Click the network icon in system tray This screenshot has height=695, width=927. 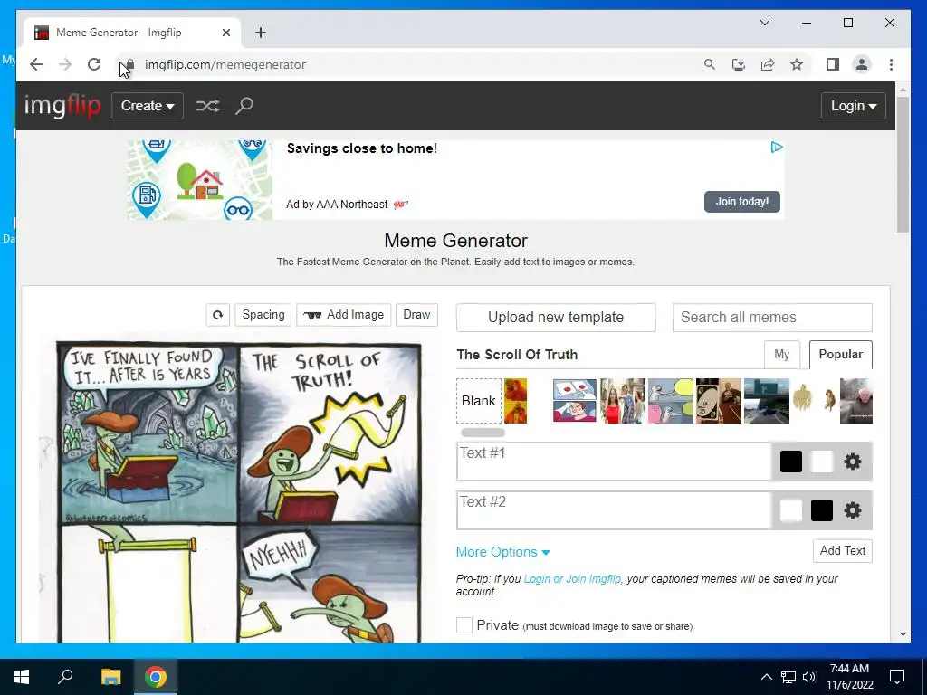point(788,677)
